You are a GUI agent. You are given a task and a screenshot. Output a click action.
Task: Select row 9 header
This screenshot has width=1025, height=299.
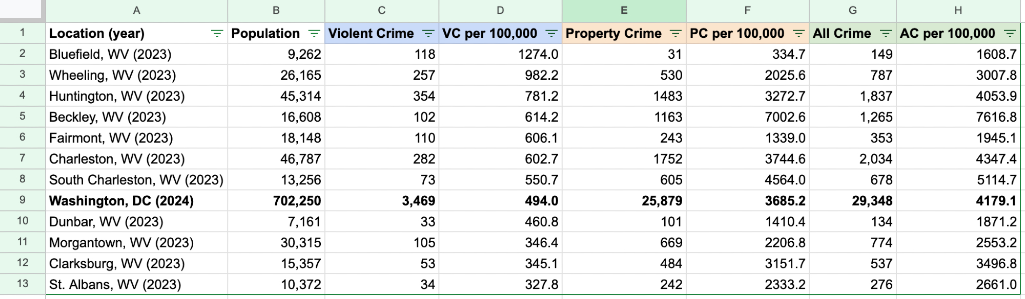point(23,200)
